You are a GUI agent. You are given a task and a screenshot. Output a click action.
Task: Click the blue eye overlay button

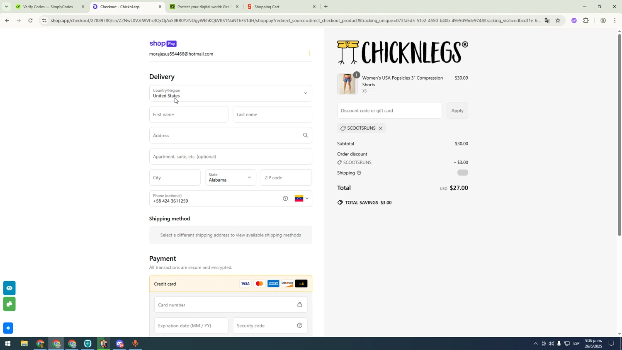(9, 288)
